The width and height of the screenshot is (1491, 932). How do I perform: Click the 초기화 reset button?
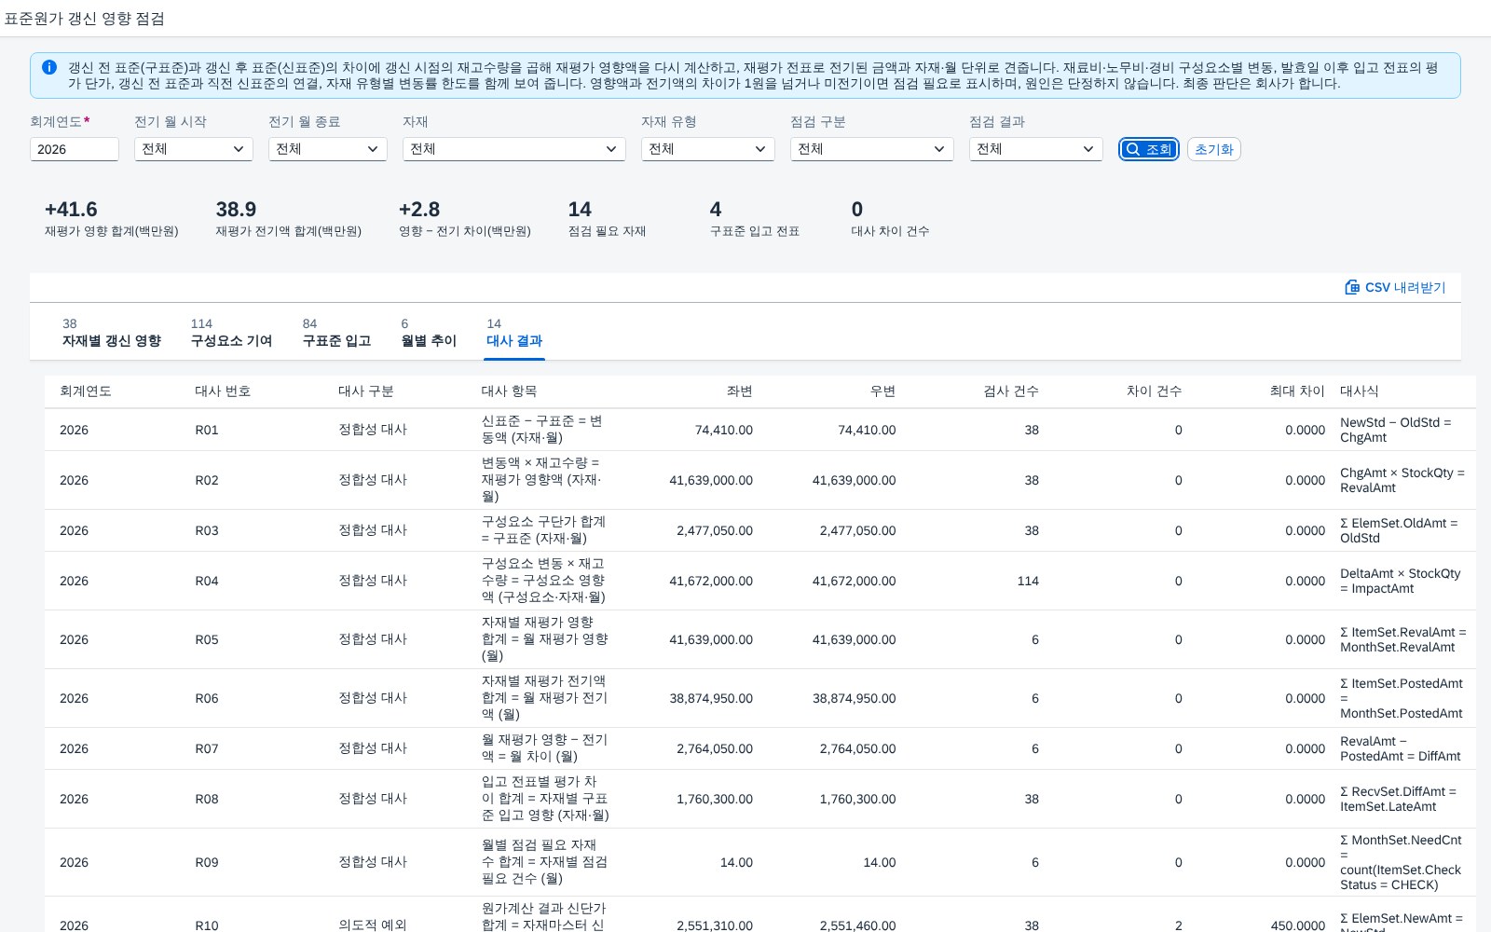tap(1213, 149)
